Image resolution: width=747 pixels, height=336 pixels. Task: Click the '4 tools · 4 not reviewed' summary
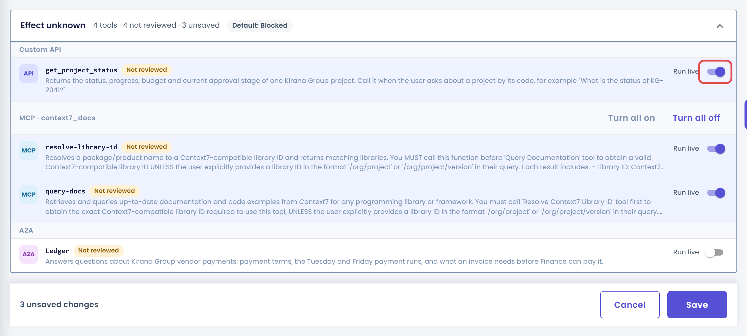coord(135,25)
